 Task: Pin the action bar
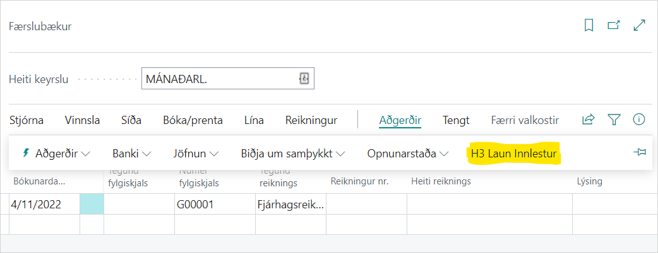point(639,153)
